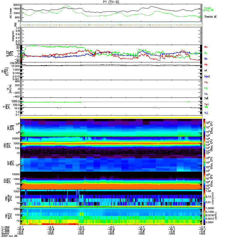Click the mV/m electric field color bar
The image size is (225, 240).
tap(204, 198)
